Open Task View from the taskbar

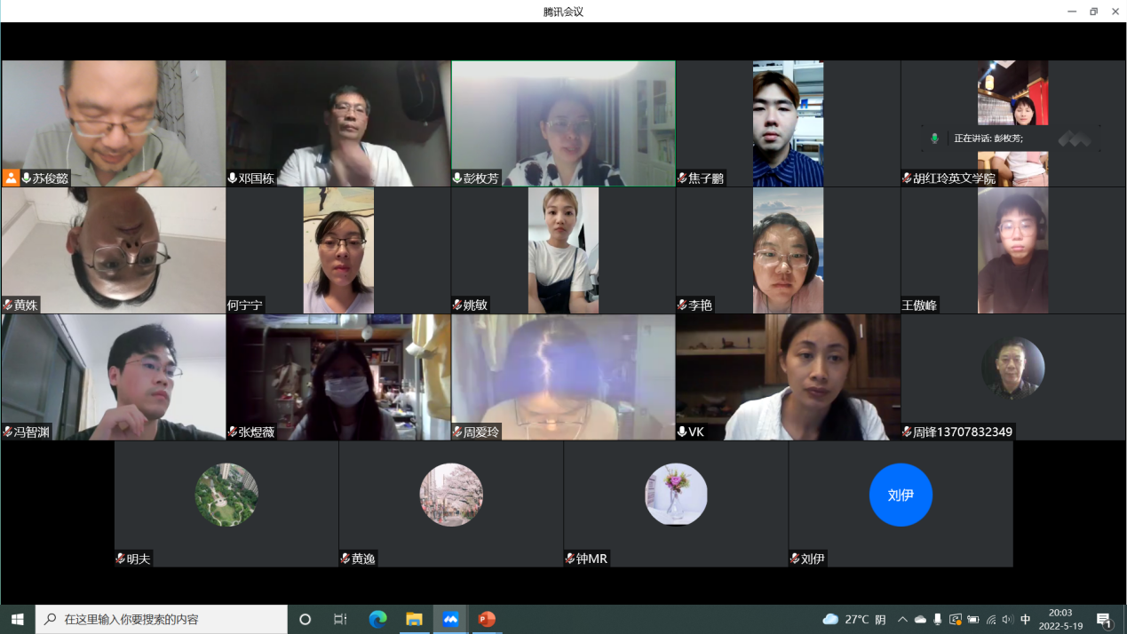pyautogui.click(x=340, y=619)
